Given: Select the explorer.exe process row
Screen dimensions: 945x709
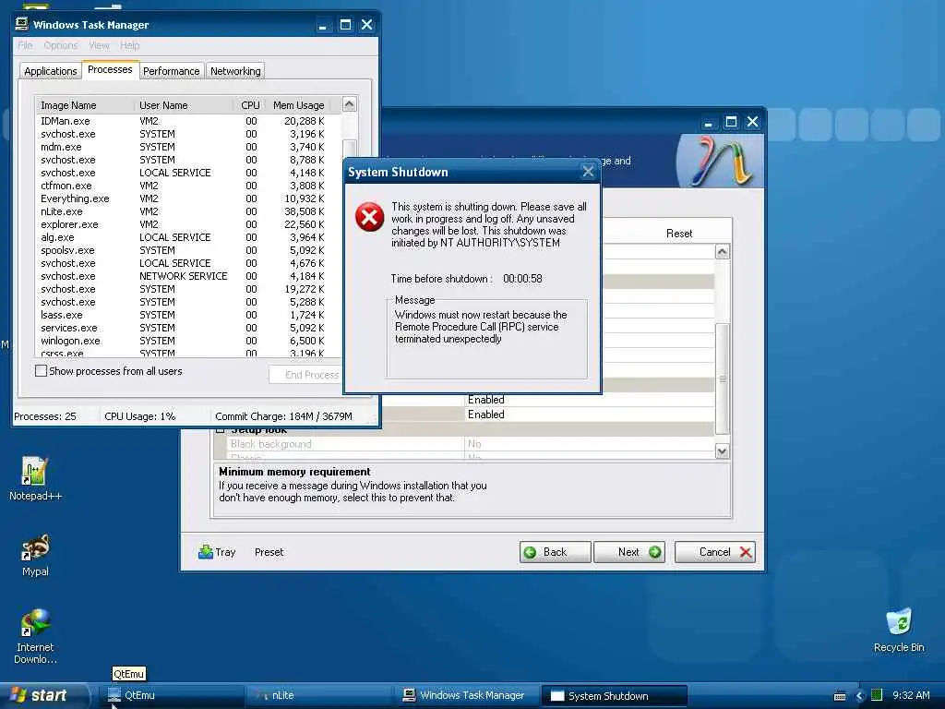Looking at the screenshot, I should (188, 224).
